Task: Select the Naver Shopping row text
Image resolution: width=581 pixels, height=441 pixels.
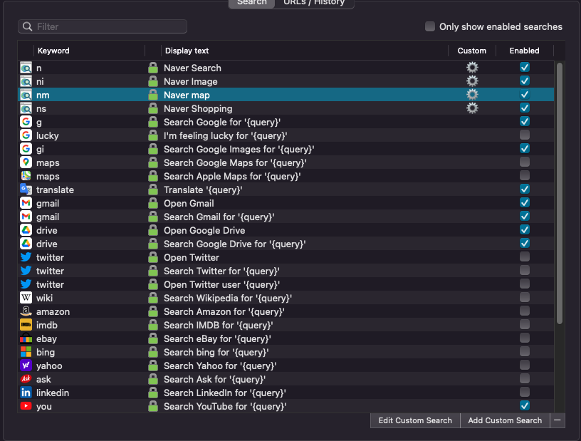Action: pos(198,109)
